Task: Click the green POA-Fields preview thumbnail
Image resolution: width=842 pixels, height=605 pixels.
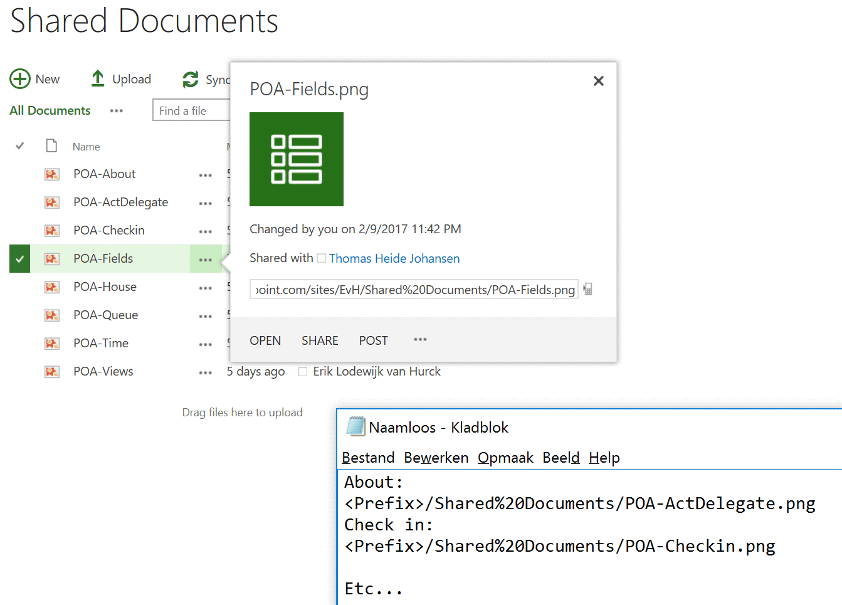Action: coord(297,159)
